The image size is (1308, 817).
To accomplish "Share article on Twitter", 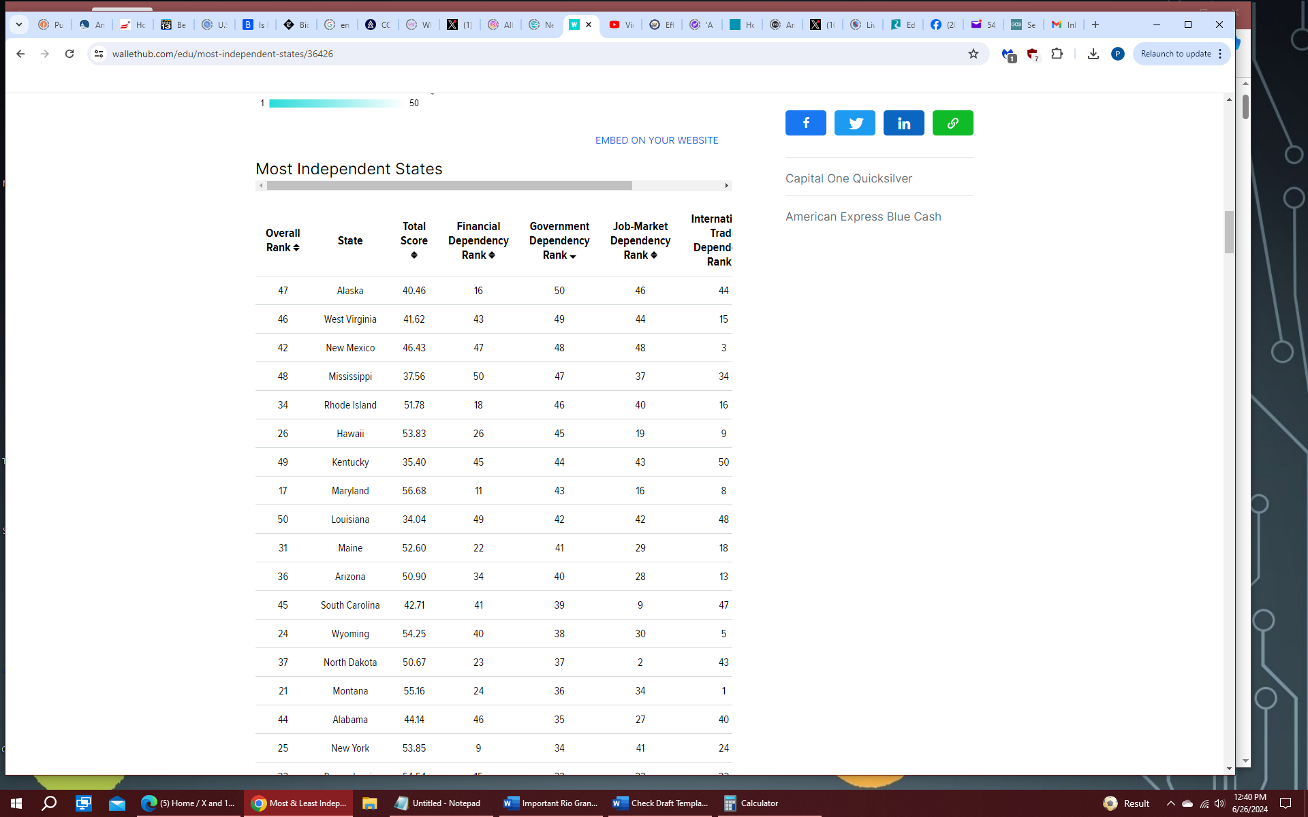I will click(x=854, y=123).
